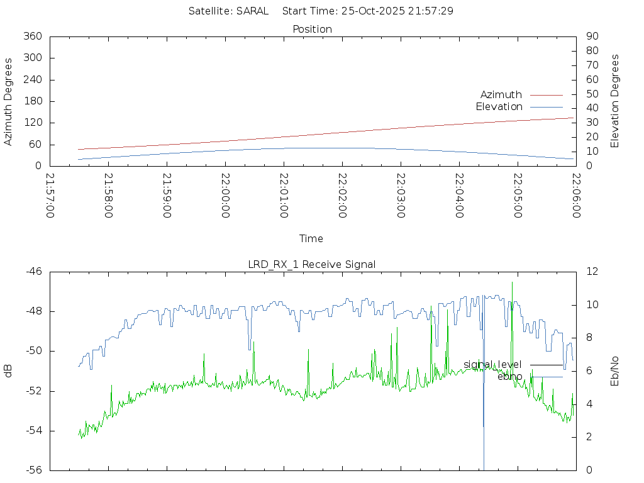Click the 22:06:00 time tick label
Viewport: 644px width, 483px height.
tap(576, 196)
